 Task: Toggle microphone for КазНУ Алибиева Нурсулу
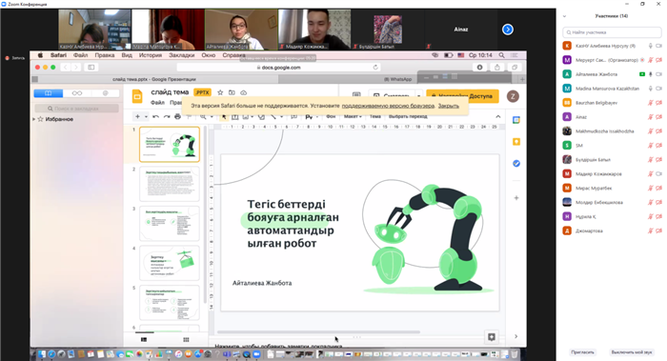(x=651, y=46)
